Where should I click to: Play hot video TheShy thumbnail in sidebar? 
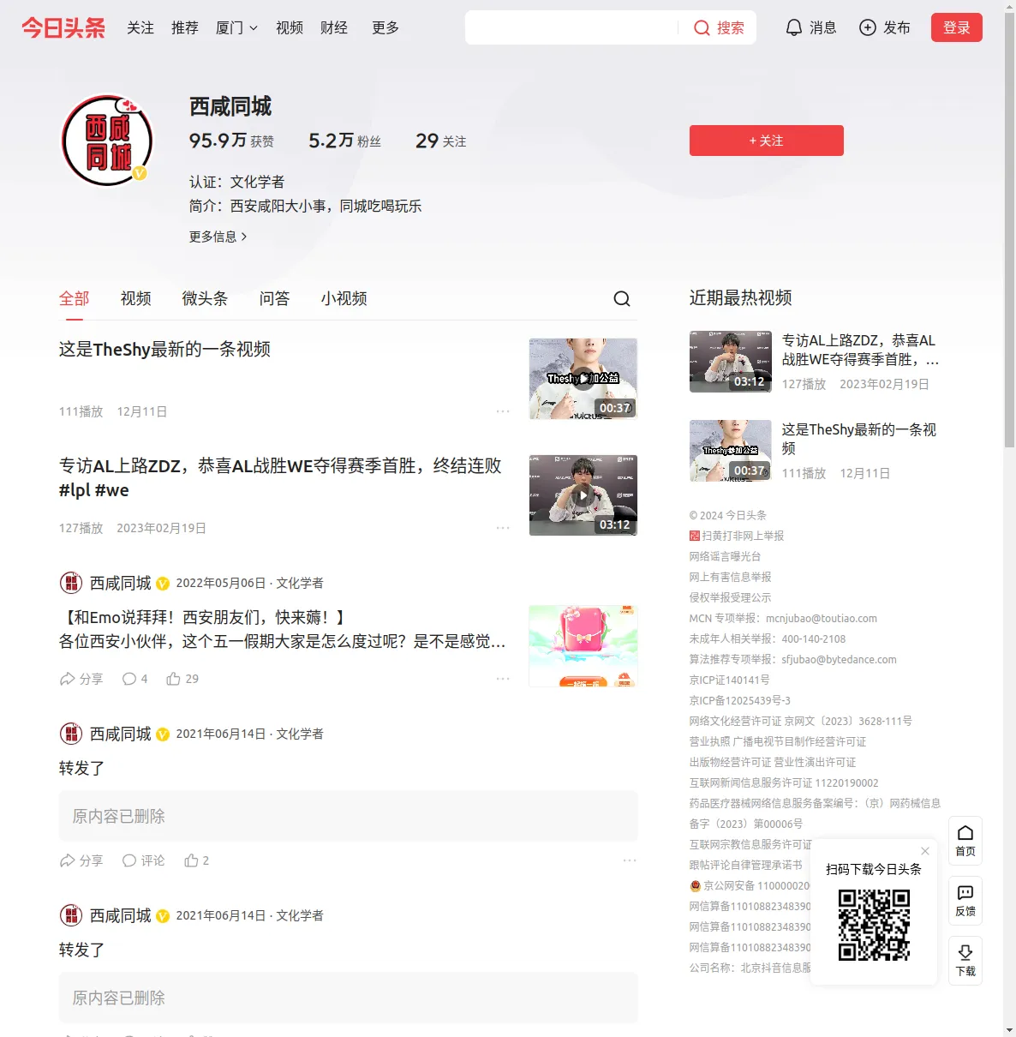731,450
